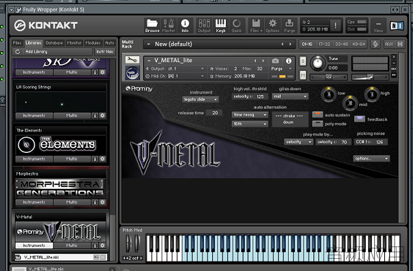This screenshot has width=413, height=271.
Task: Open play mute by velocity dropdown
Action: pyautogui.click(x=298, y=142)
